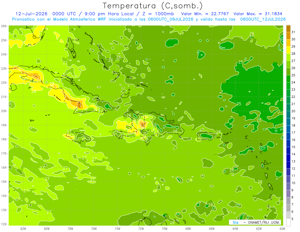Click the "24N" latitude axis label
The height and width of the screenshot is (232, 300).
pos(3,54)
